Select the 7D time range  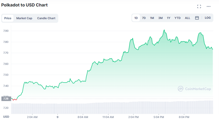coord(144,18)
